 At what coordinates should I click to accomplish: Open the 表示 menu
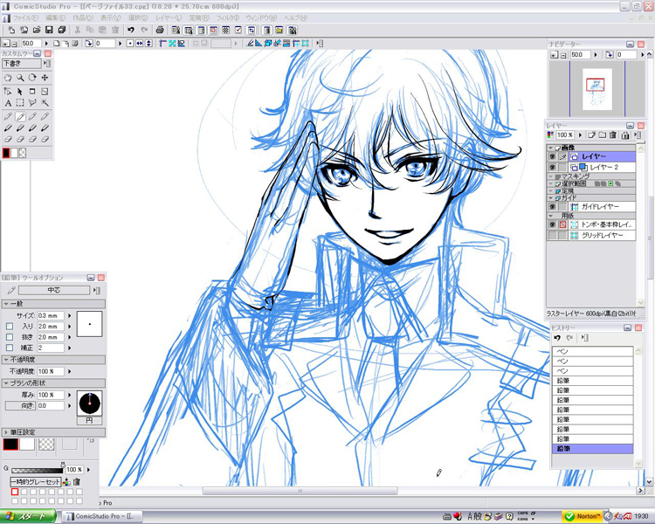click(110, 18)
